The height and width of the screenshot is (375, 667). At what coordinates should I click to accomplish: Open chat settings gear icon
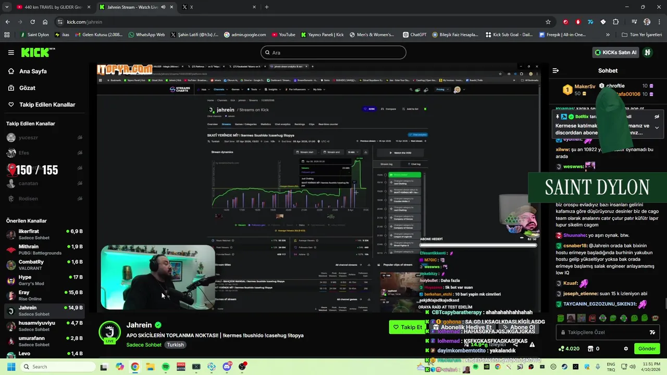tap(626, 348)
